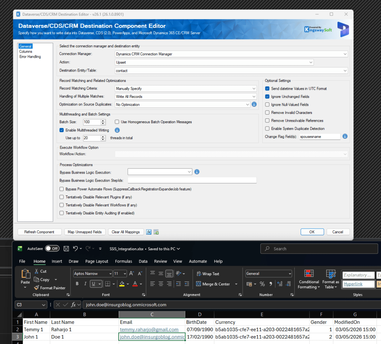The width and height of the screenshot is (381, 344).
Task: Click the Excel fill color button
Action: [x=122, y=284]
